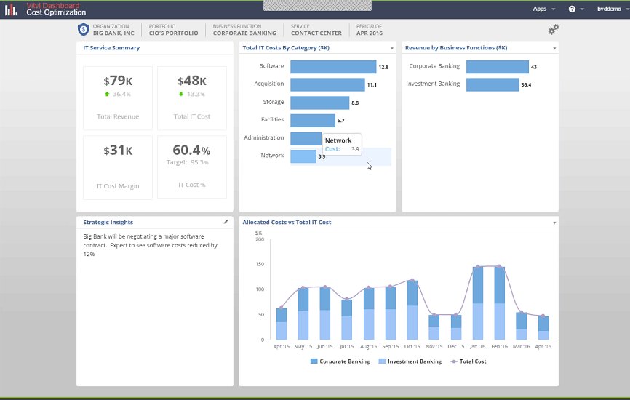Click the Software cost bar

click(333, 67)
